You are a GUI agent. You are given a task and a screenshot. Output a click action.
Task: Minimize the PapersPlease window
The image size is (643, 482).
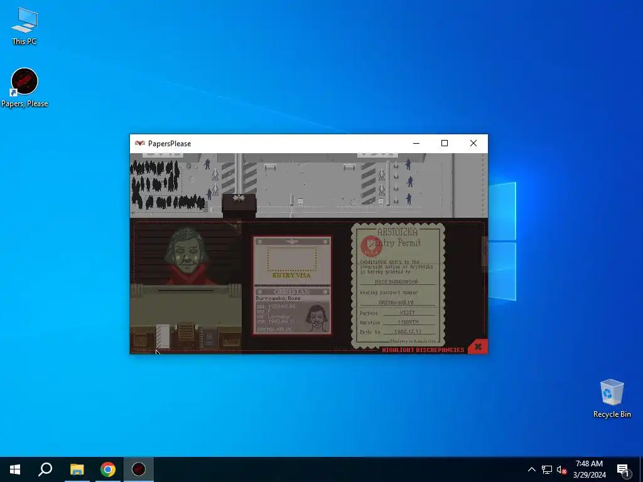(x=416, y=144)
